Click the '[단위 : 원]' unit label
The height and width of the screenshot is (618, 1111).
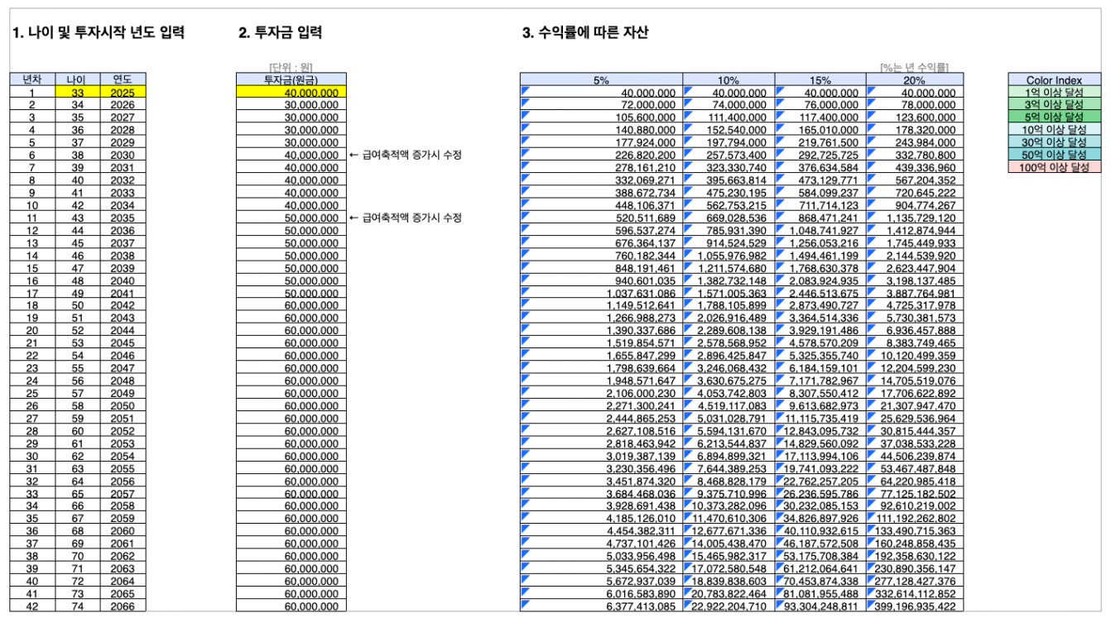coord(291,67)
